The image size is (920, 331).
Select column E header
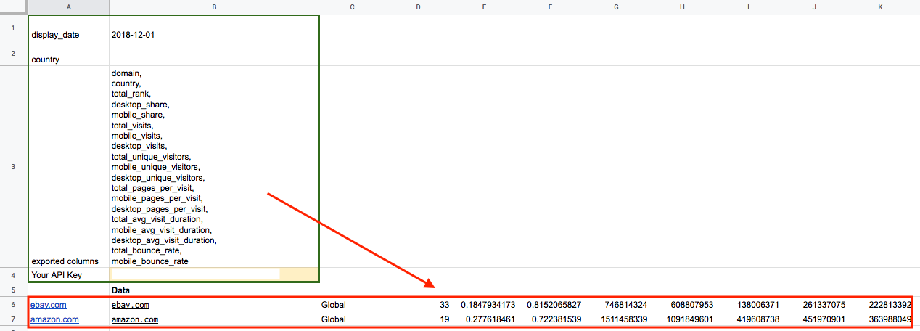(x=484, y=7)
